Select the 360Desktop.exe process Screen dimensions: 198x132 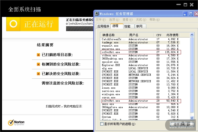[140, 59]
